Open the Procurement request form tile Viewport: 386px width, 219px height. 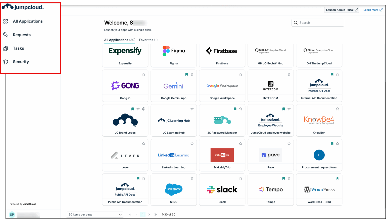(x=319, y=155)
